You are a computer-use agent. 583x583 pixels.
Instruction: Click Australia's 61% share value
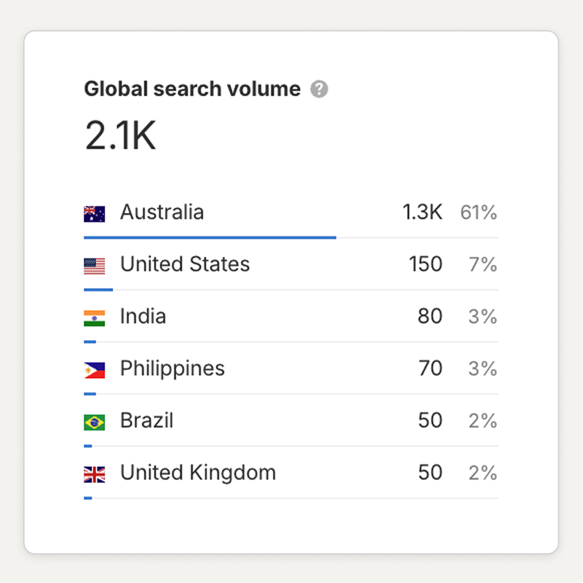click(479, 213)
